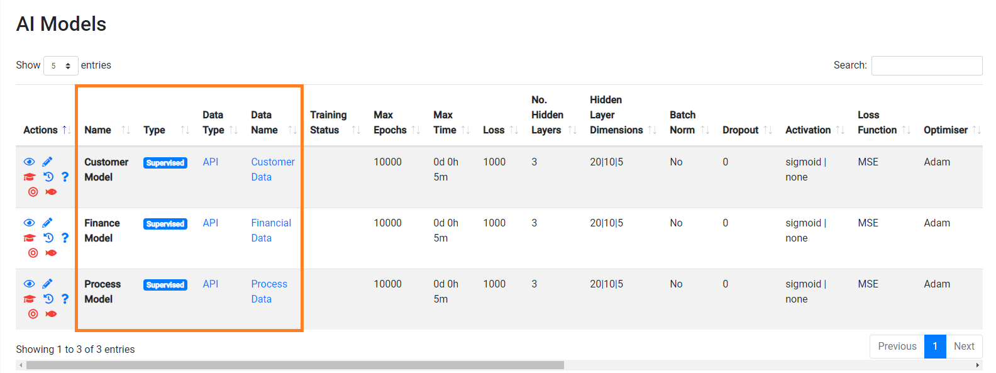This screenshot has height=373, width=996.
Task: Go to page 1 in pagination
Action: click(935, 347)
